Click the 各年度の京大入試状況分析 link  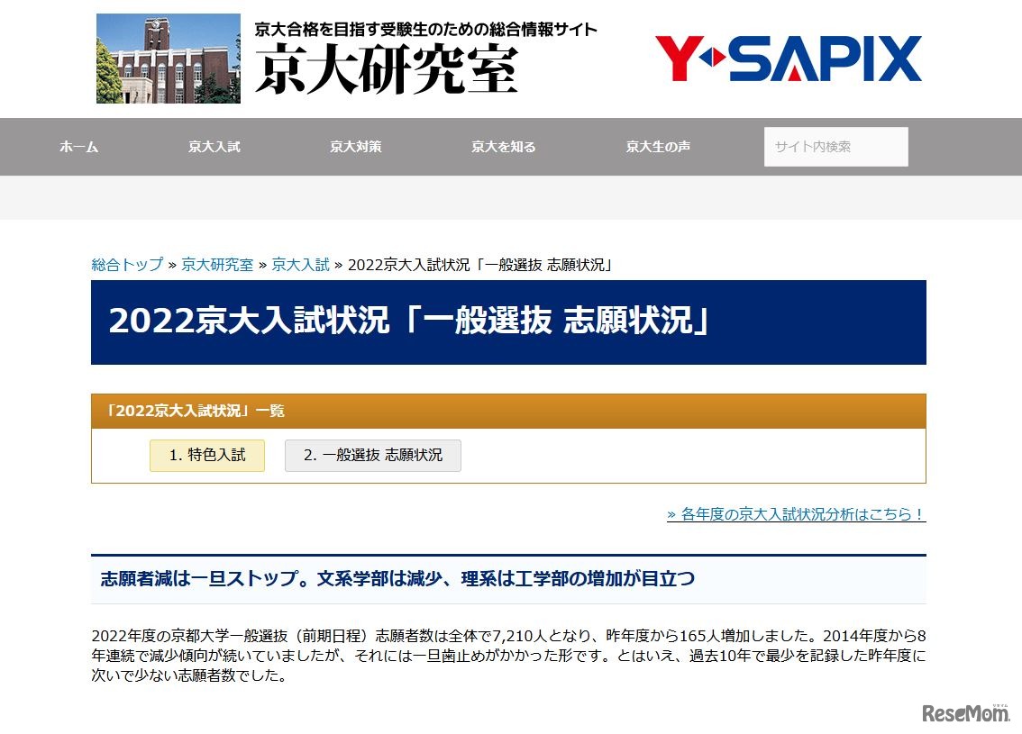coord(797,514)
